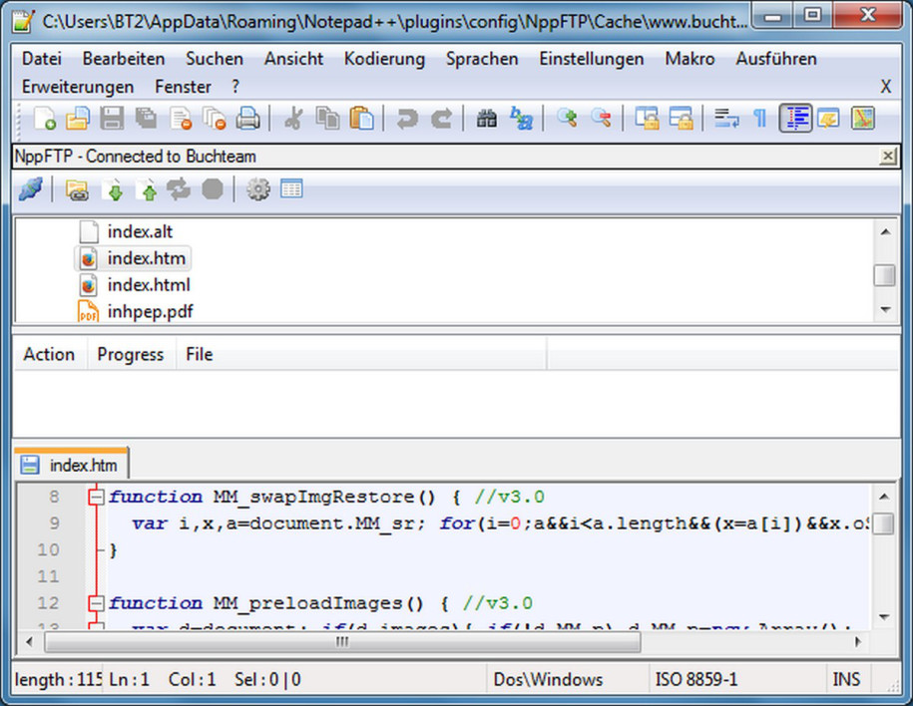The height and width of the screenshot is (706, 913).
Task: Show the NppFTP messages window icon
Action: 291,189
